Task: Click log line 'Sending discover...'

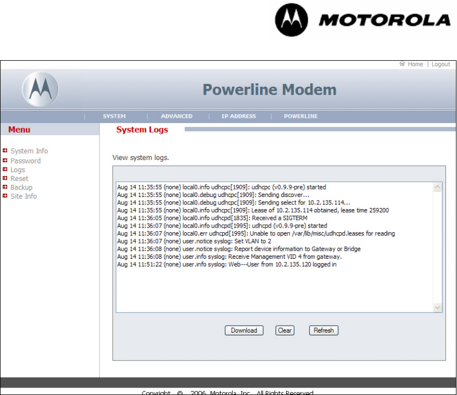Action: pos(213,195)
